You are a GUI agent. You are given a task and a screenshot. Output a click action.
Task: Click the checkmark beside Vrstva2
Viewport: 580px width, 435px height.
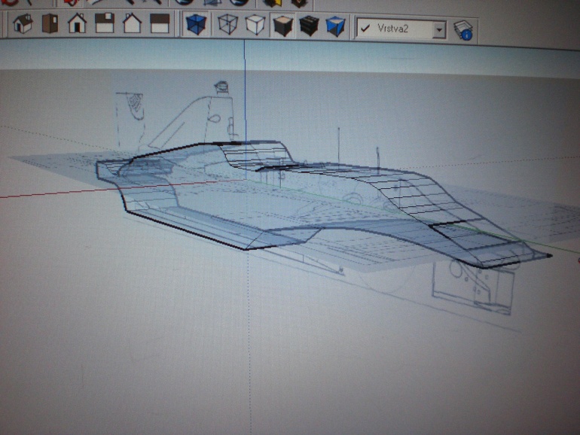tap(365, 28)
